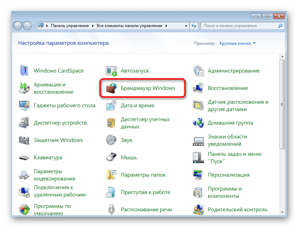Expand the arrow after Все элементы панели управления

[166, 26]
